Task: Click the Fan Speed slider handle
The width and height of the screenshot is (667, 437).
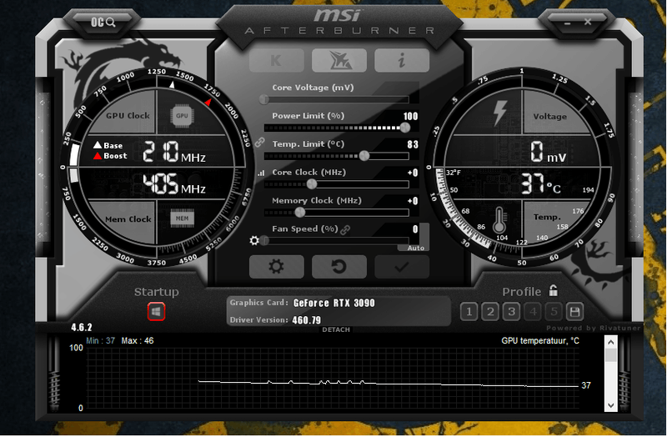Action: 264,241
